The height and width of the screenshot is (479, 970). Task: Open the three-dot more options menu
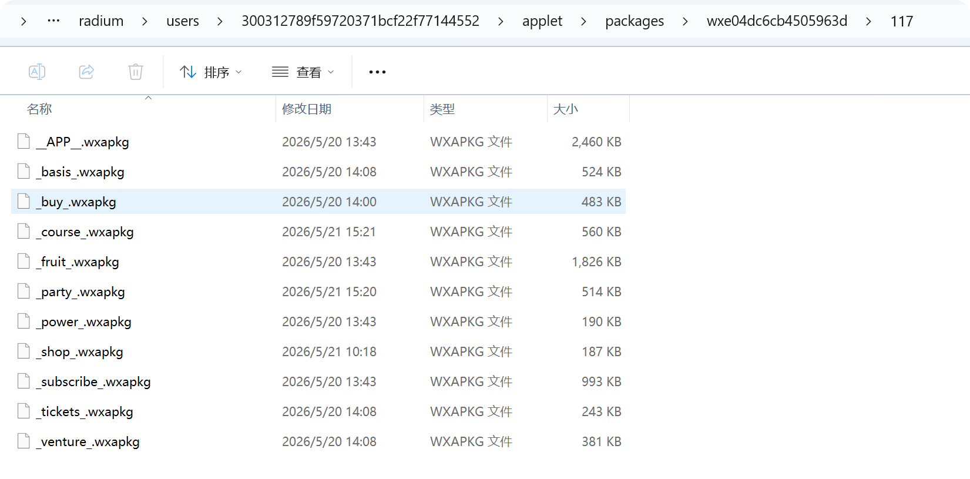pyautogui.click(x=377, y=72)
